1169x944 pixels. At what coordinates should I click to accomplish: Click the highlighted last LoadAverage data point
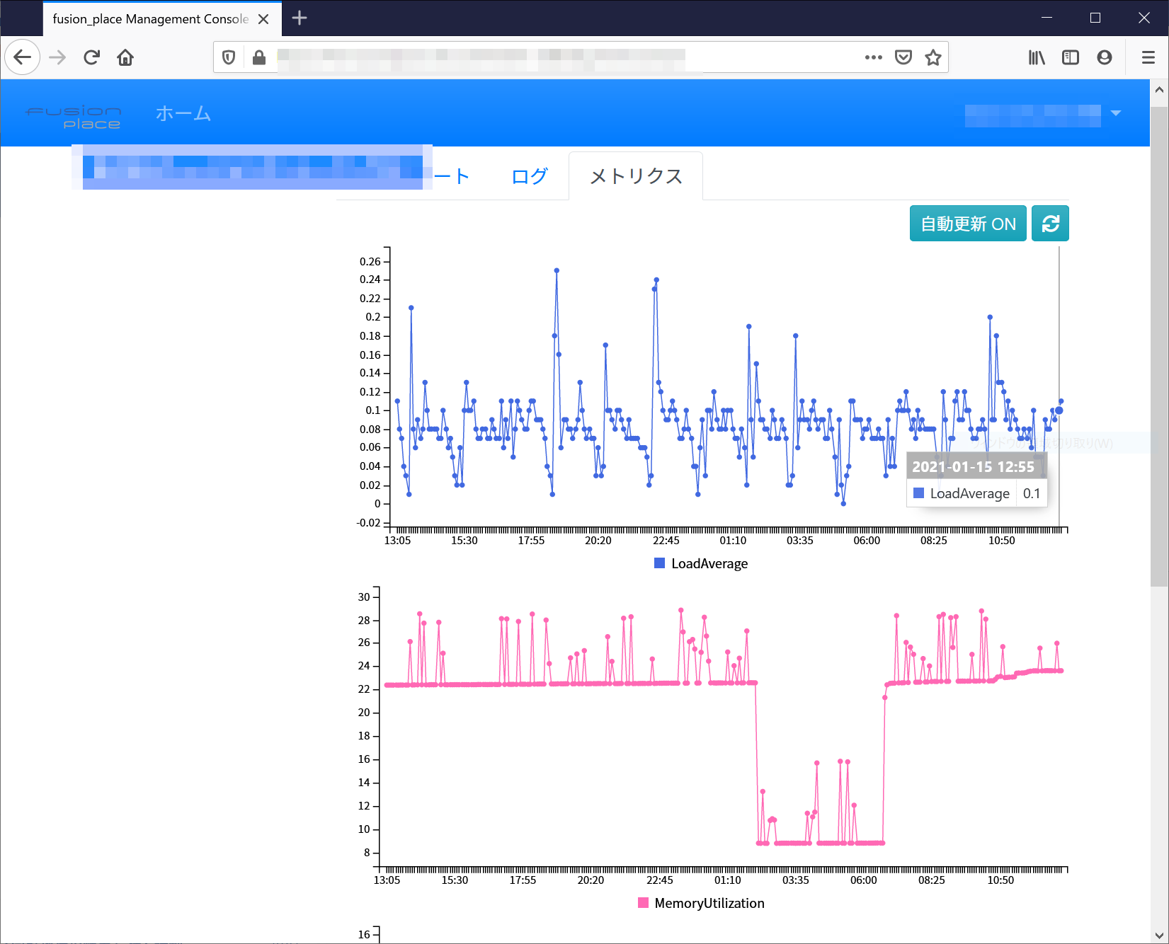pyautogui.click(x=1059, y=410)
